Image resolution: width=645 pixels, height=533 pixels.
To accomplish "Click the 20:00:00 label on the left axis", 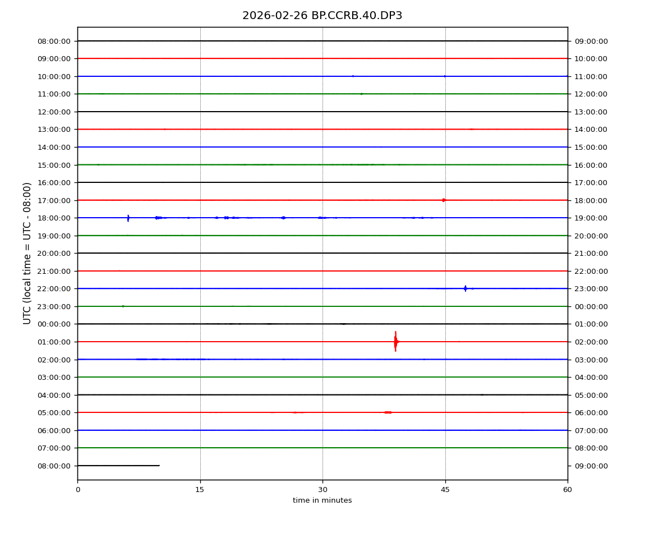I will pyautogui.click(x=54, y=253).
